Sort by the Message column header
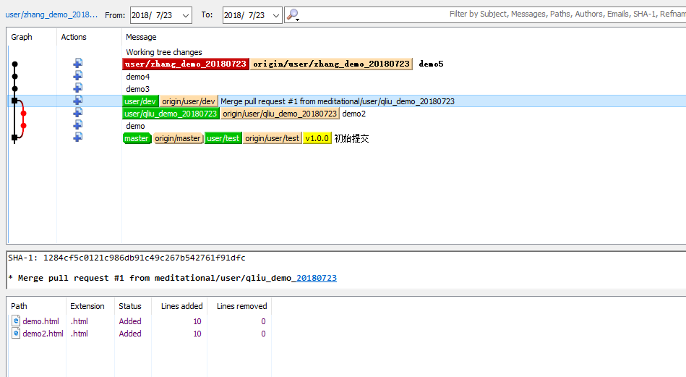This screenshot has height=377, width=686. pos(141,37)
